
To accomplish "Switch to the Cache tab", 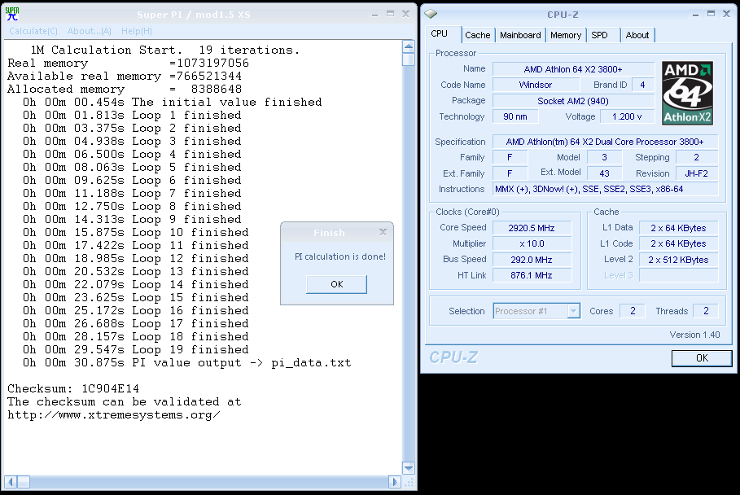I will click(x=478, y=35).
